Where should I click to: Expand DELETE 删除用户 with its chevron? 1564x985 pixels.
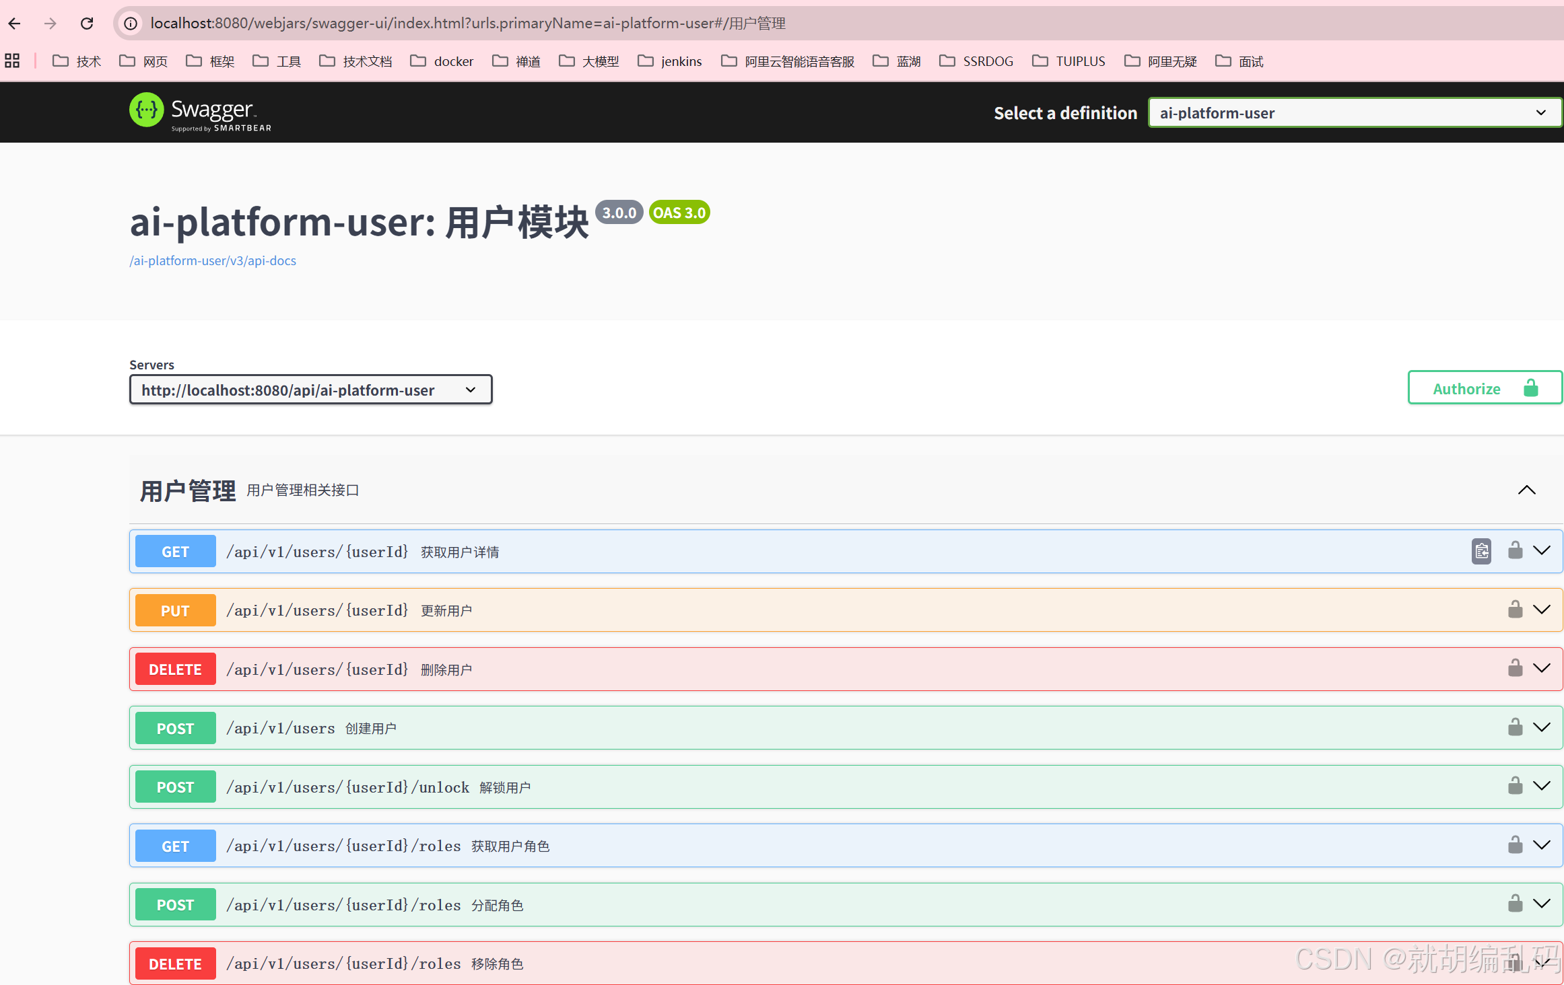click(1542, 668)
